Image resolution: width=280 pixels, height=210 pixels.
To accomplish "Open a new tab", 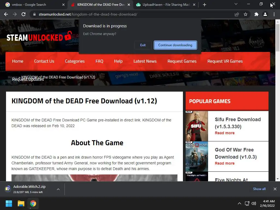I will (205, 5).
